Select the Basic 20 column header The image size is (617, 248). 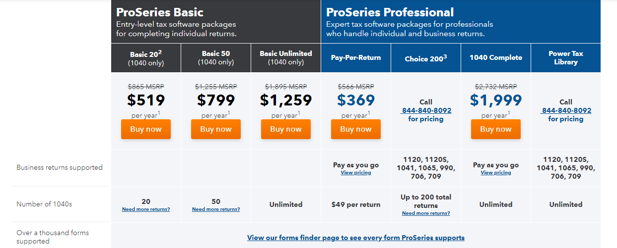(146, 58)
